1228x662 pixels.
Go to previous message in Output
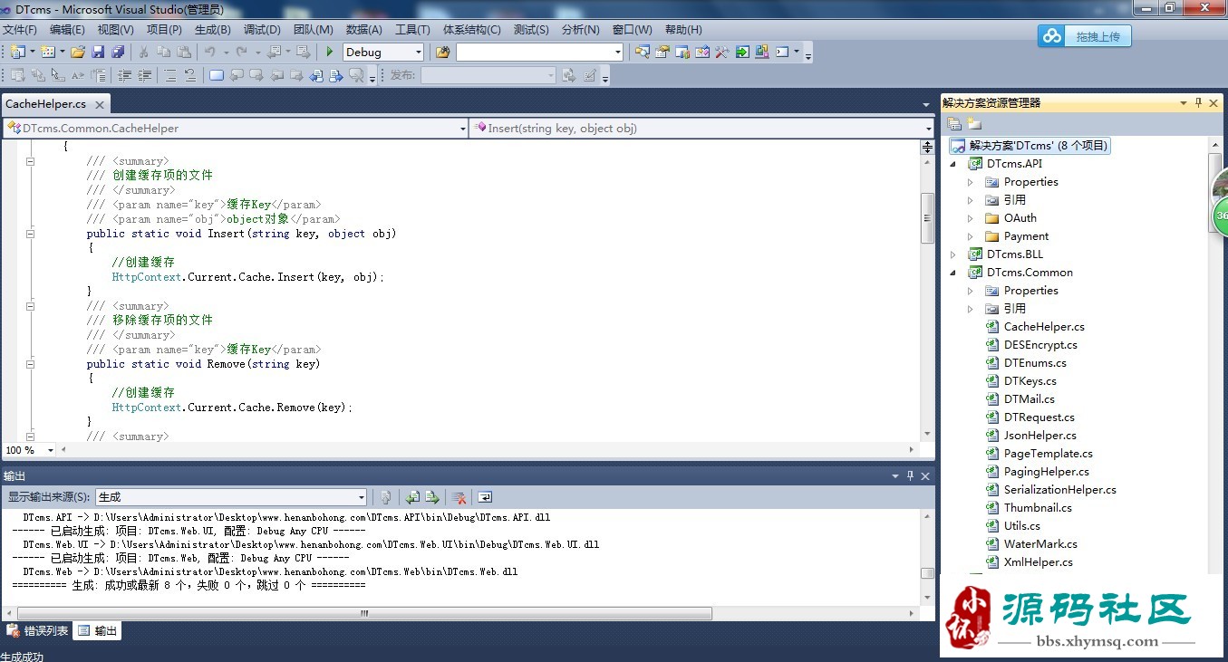[412, 497]
